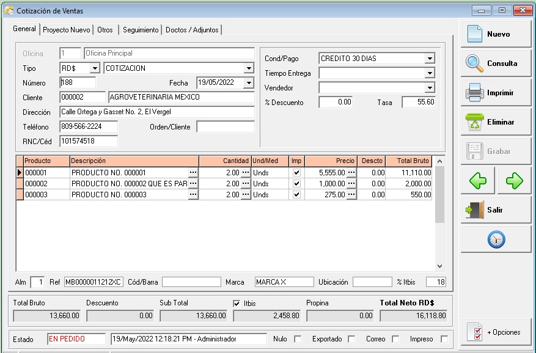Viewport: 536px width, 353px height.
Task: Open the Fecha date picker dropdown
Action: pyautogui.click(x=248, y=83)
